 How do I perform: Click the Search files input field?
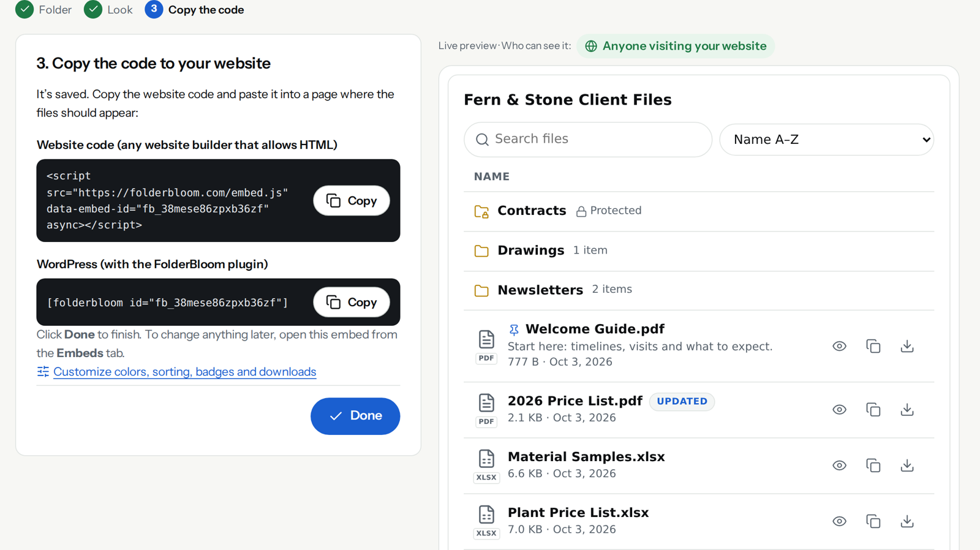coord(588,140)
